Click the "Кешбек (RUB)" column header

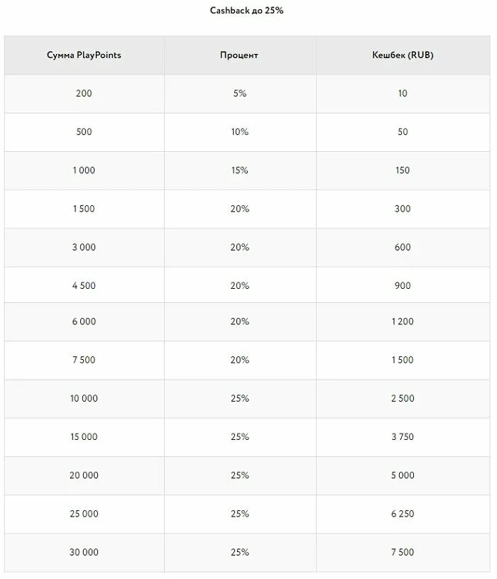403,55
